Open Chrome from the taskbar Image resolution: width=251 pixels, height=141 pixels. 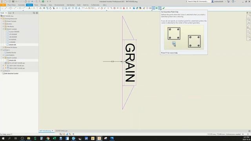pyautogui.click(x=48, y=138)
